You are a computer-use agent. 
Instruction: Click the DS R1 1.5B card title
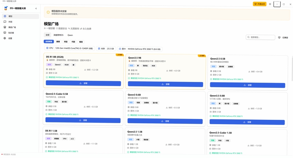tap(51, 131)
